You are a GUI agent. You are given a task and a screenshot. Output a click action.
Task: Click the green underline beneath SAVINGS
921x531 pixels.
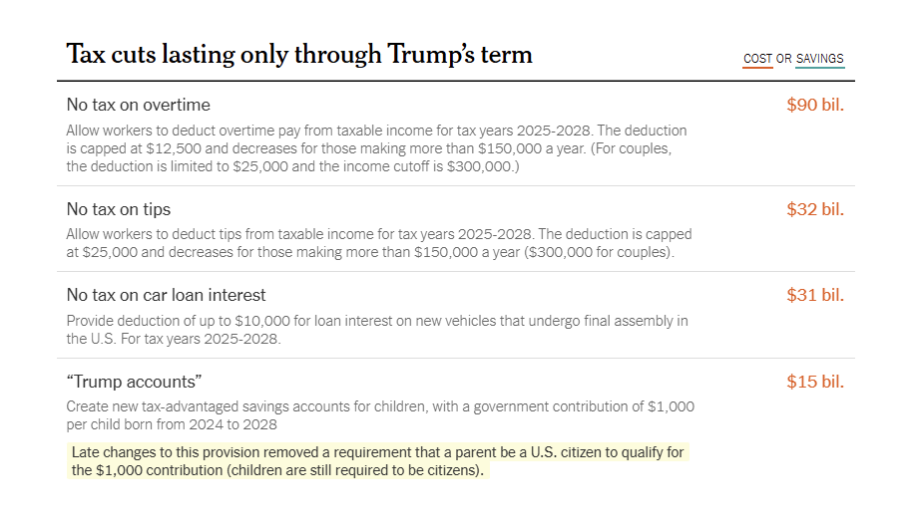pos(819,68)
